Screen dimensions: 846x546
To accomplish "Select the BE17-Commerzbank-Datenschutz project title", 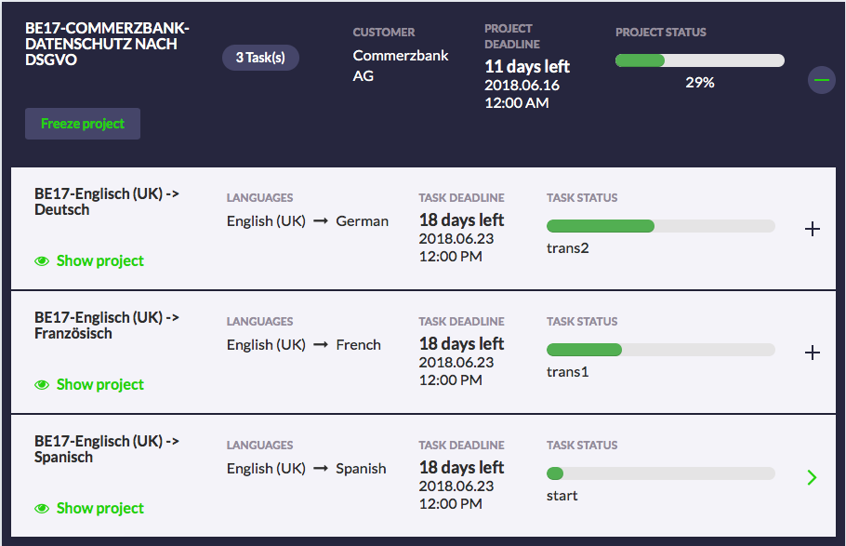I will 107,43.
